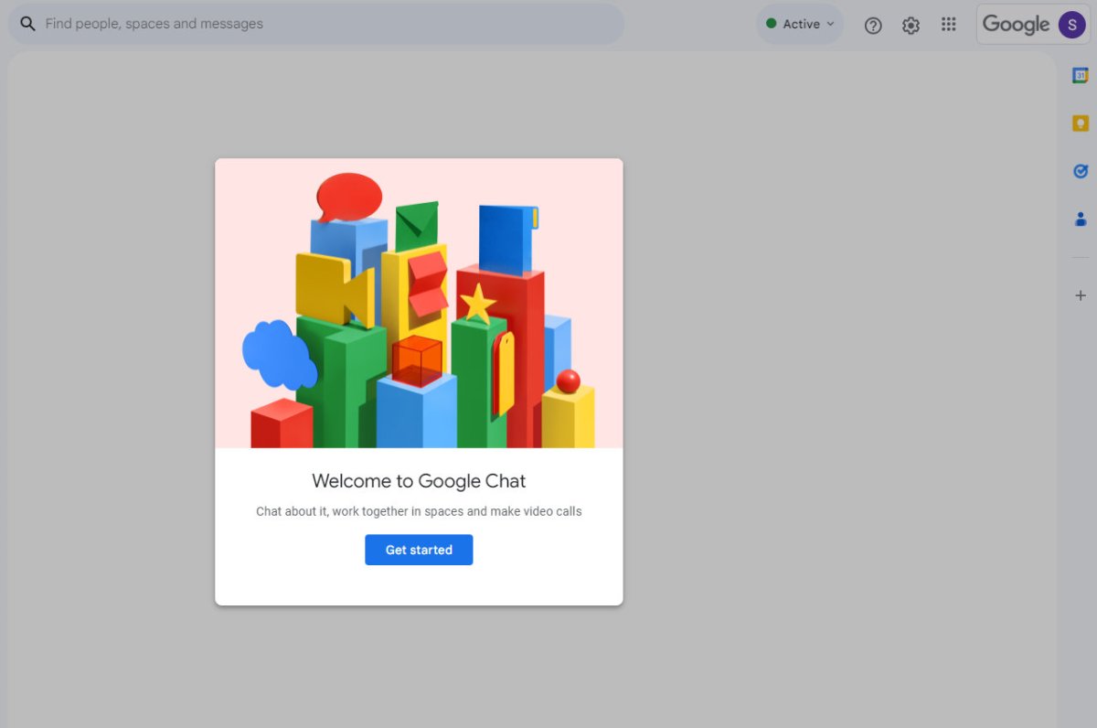Open Google Calendar in the side panel
This screenshot has width=1097, height=728.
pos(1080,76)
